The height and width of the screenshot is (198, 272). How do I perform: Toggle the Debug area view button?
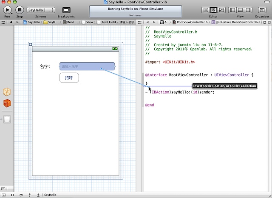point(240,10)
